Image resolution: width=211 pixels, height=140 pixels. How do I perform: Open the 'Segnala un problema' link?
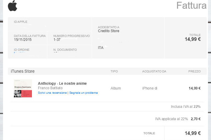tap(83, 93)
